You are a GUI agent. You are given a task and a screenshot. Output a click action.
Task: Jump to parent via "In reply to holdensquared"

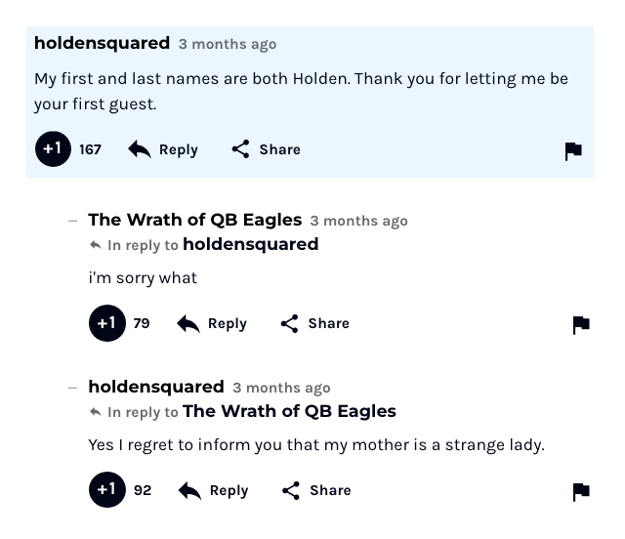[x=250, y=244]
